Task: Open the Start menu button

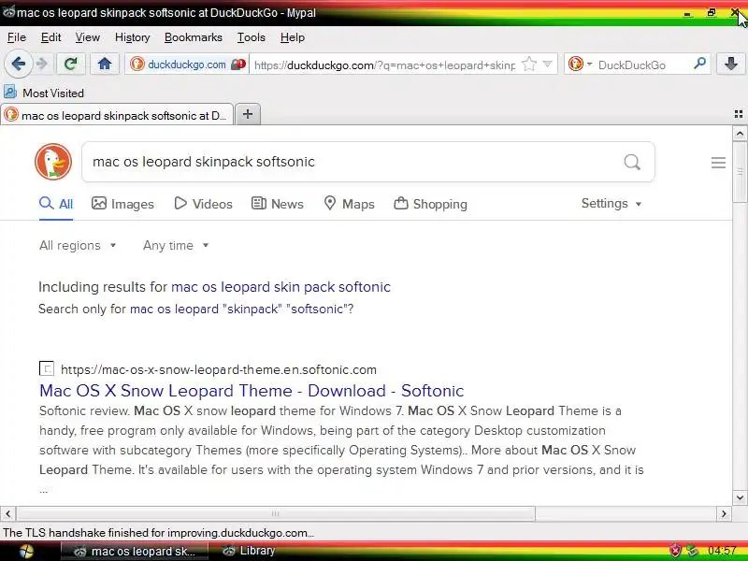Action: click(25, 552)
